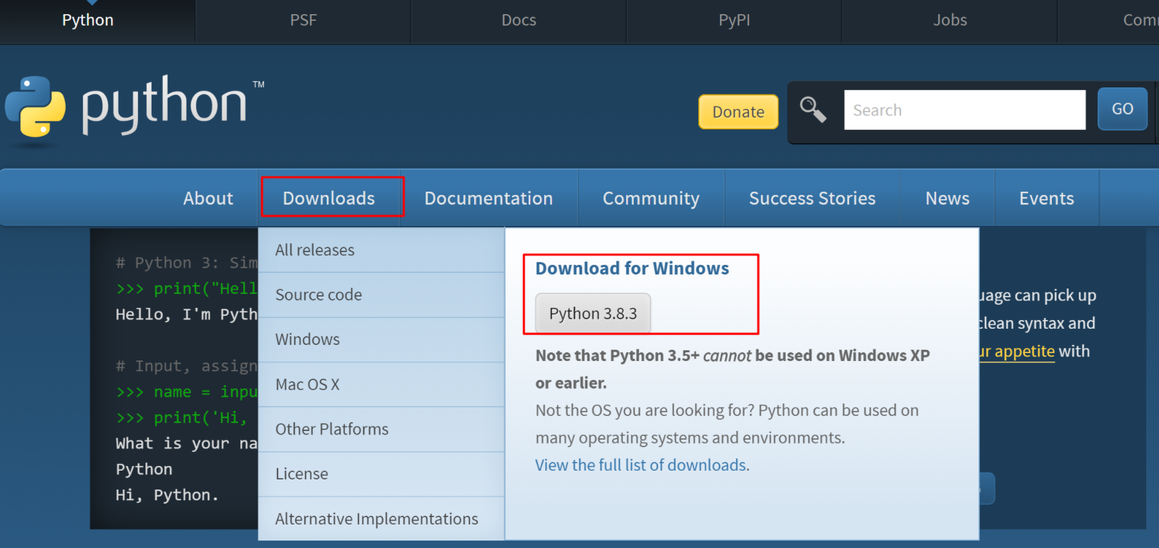1159x548 pixels.
Task: Select All releases in Downloads submenu
Action: click(314, 250)
